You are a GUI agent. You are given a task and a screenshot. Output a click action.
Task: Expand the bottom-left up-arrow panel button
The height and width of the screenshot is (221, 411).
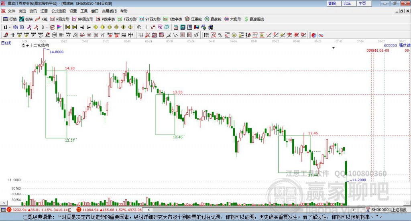coord(4,203)
